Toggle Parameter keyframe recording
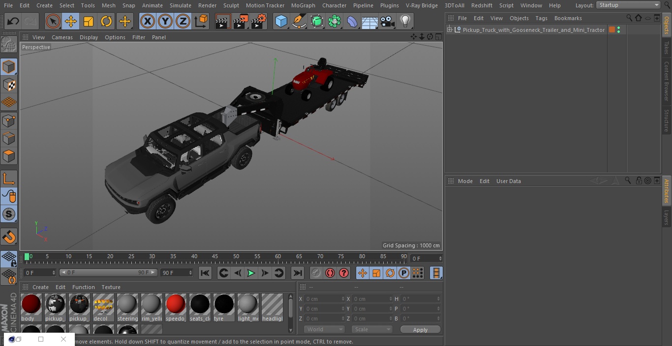 tap(404, 273)
